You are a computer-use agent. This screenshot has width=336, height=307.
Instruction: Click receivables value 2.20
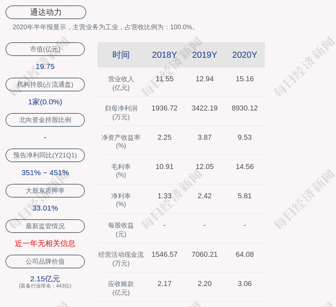coord(204,284)
